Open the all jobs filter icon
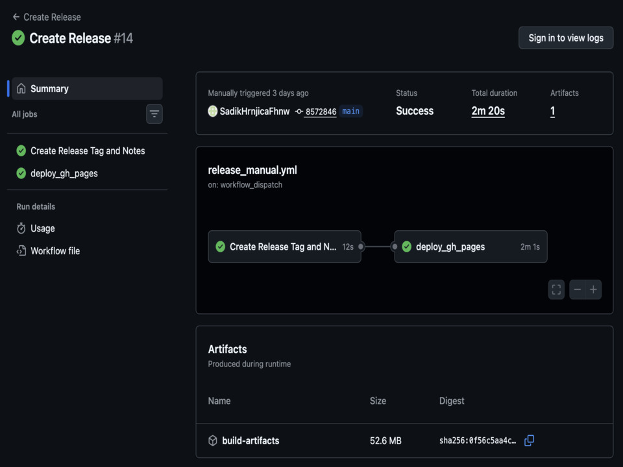Viewport: 623px width, 467px height. click(x=154, y=114)
